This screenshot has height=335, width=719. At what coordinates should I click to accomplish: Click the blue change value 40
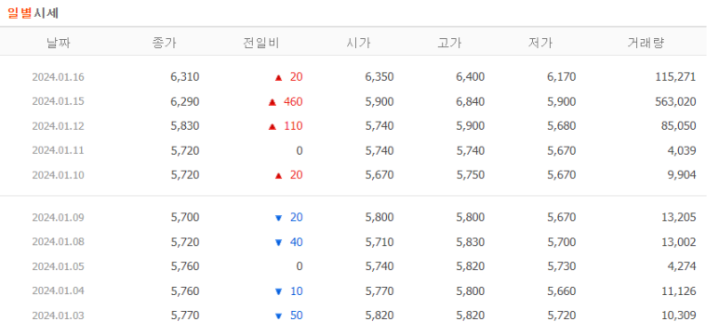click(297, 241)
